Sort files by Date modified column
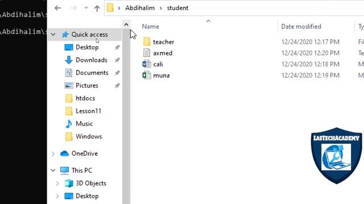 pyautogui.click(x=301, y=27)
